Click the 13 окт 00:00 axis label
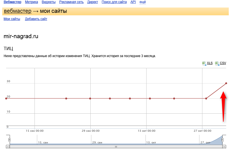Image resolution: width=236 pixels, height=154 pixels. point(147,131)
